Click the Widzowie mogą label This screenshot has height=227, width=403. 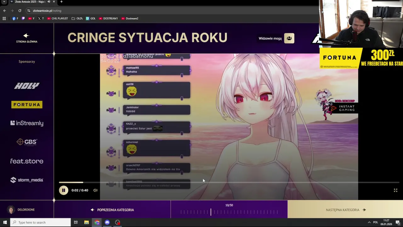point(270,38)
